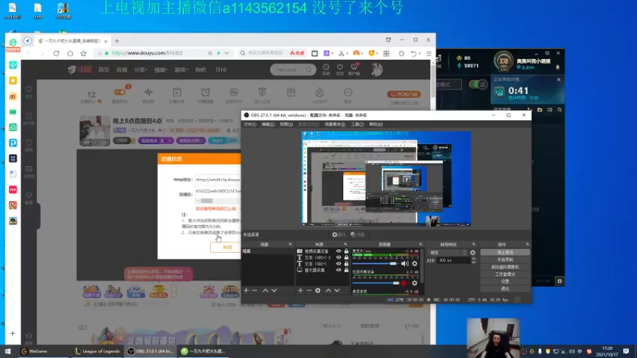Viewport: 637px width, 358px height.
Task: Remove scene with minus icon in OBS Scenes panel
Action: pos(255,290)
